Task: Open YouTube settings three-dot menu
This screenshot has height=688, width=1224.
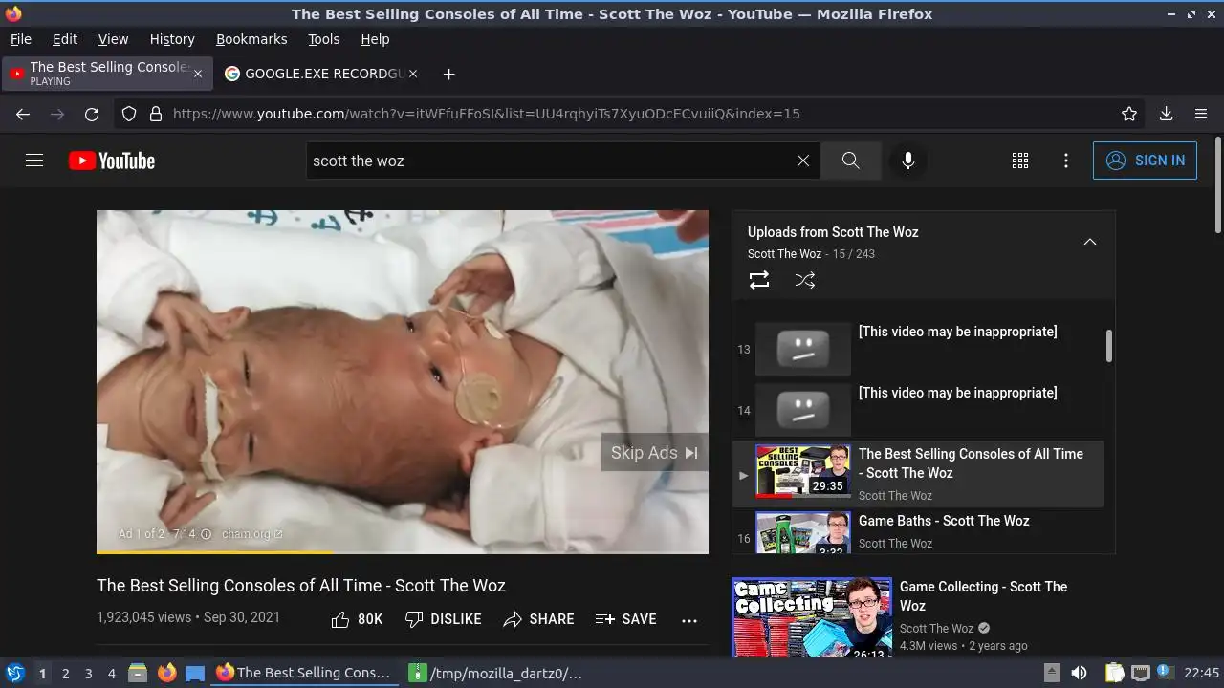Action: [1066, 161]
